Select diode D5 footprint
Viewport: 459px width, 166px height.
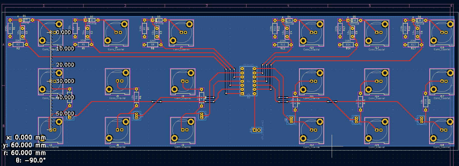(x=354, y=20)
